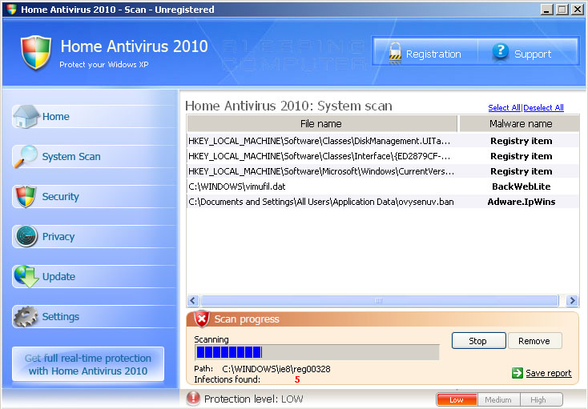Screen dimensions: 588x409
Task: Remove the found infections
Action: (534, 341)
